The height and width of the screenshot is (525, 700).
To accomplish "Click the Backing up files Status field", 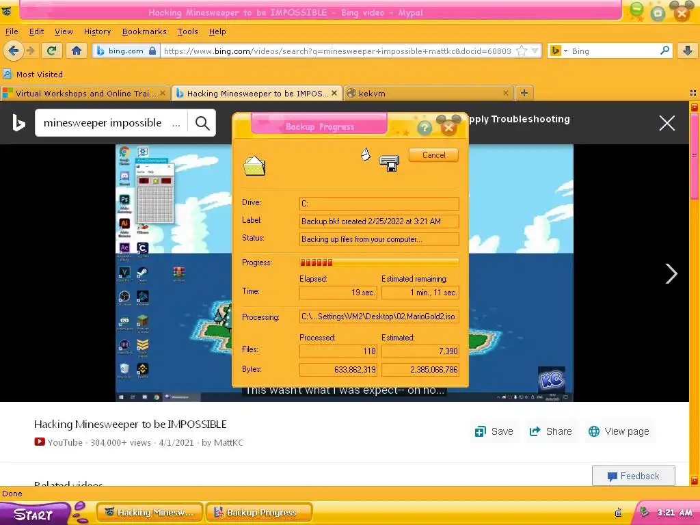I will tap(379, 239).
